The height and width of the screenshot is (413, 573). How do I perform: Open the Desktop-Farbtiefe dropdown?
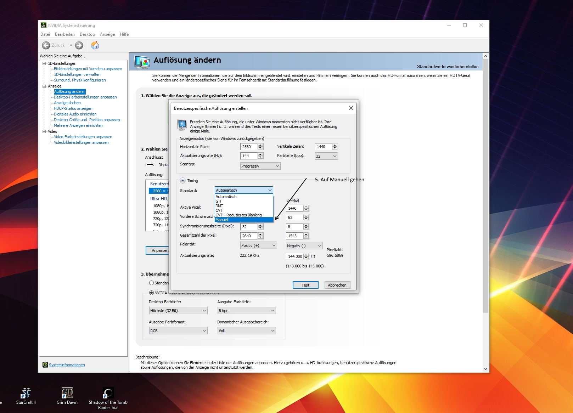coord(178,311)
